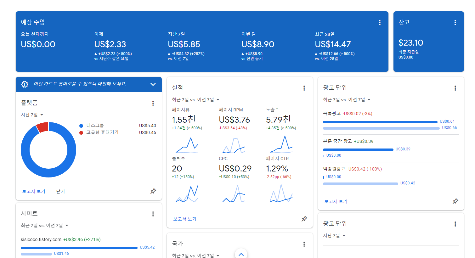Click the 목록광고 US$0.64 blue bar
The height and width of the screenshot is (258, 475).
click(380, 122)
